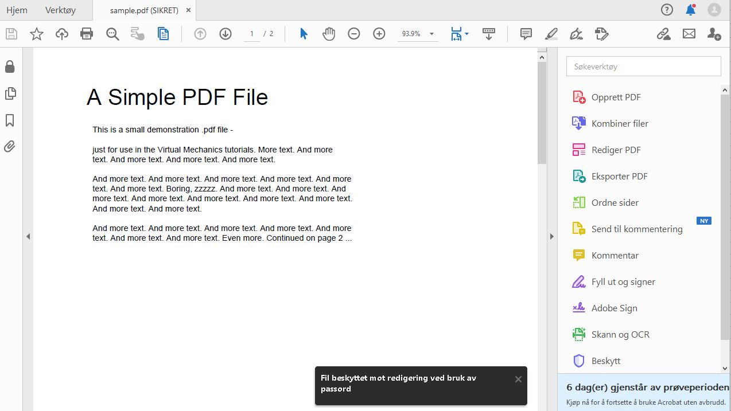The height and width of the screenshot is (411, 731).
Task: Dismiss the password protection notification
Action: click(518, 379)
